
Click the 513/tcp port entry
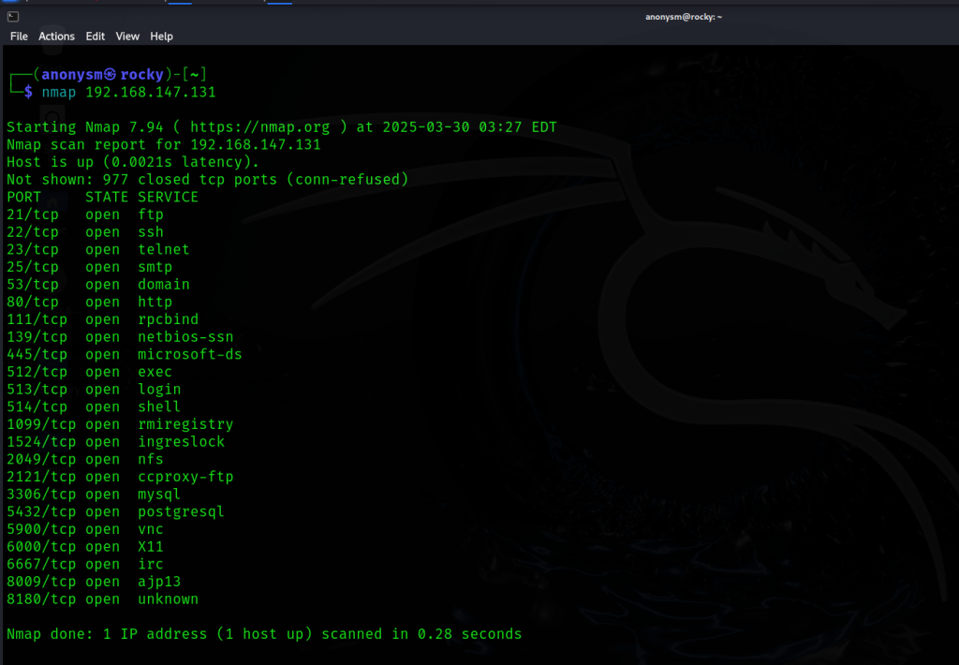[x=37, y=390]
